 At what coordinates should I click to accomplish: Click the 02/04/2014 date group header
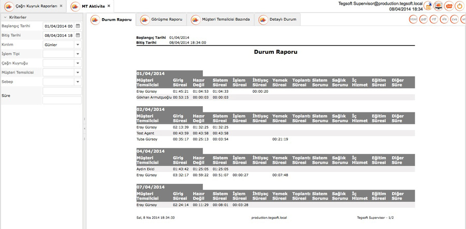coord(169,109)
